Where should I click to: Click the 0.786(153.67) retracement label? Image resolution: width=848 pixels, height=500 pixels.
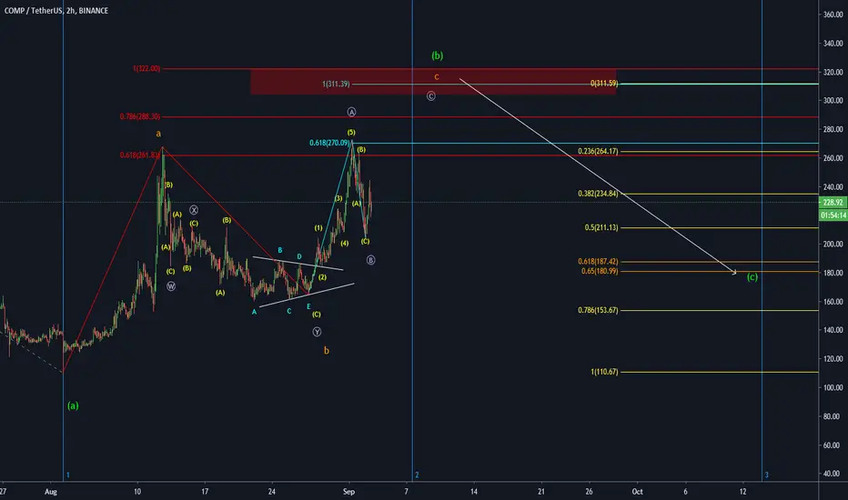(x=598, y=310)
